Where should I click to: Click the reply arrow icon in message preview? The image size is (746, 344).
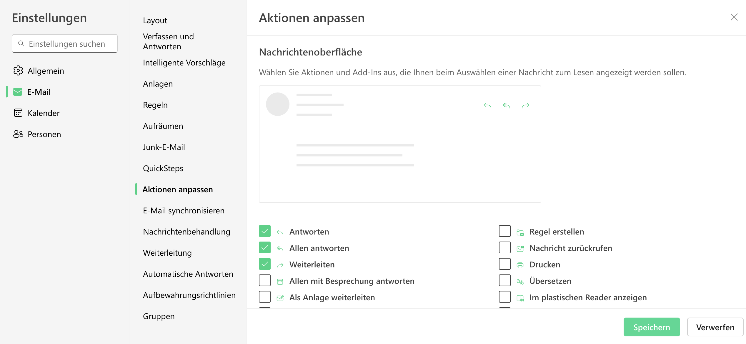pos(487,105)
